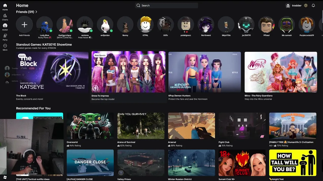Click the trodder profile avatar icon

[288, 6]
